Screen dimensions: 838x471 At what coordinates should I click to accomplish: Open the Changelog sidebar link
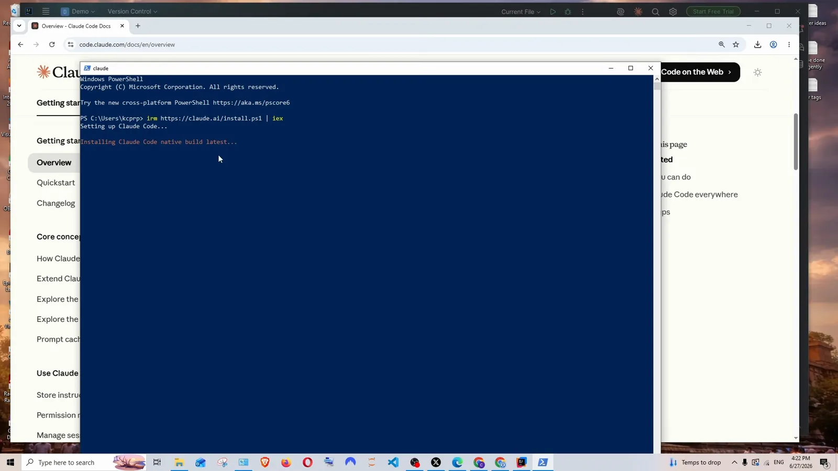[56, 203]
